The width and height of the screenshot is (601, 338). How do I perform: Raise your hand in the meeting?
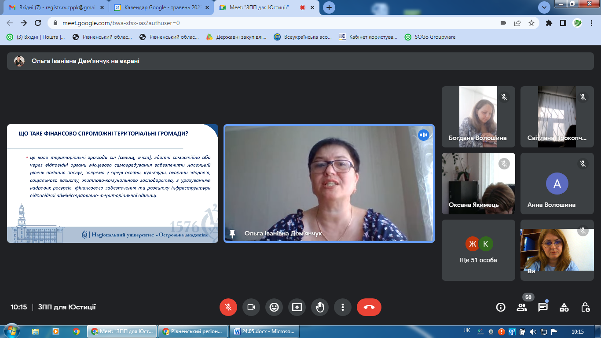click(x=320, y=307)
